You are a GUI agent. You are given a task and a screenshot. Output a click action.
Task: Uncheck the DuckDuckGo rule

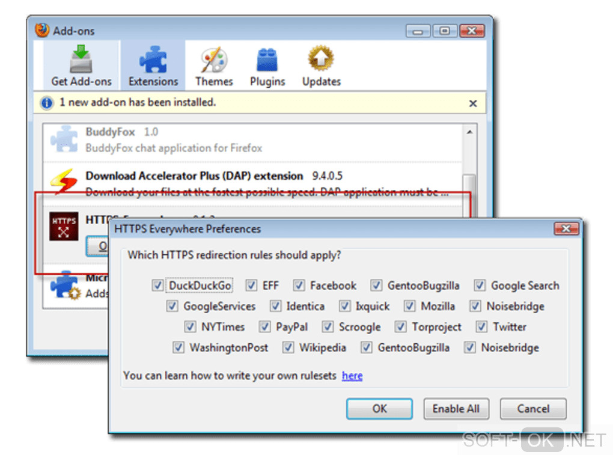157,286
